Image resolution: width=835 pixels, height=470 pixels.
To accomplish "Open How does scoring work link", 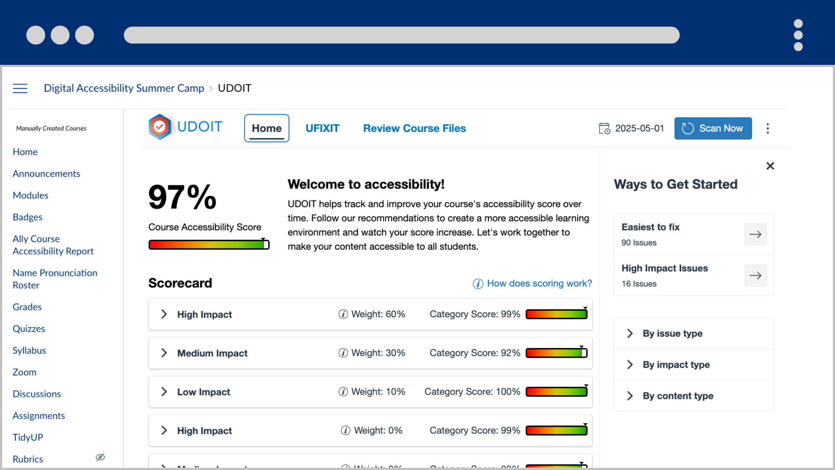I will pyautogui.click(x=539, y=283).
